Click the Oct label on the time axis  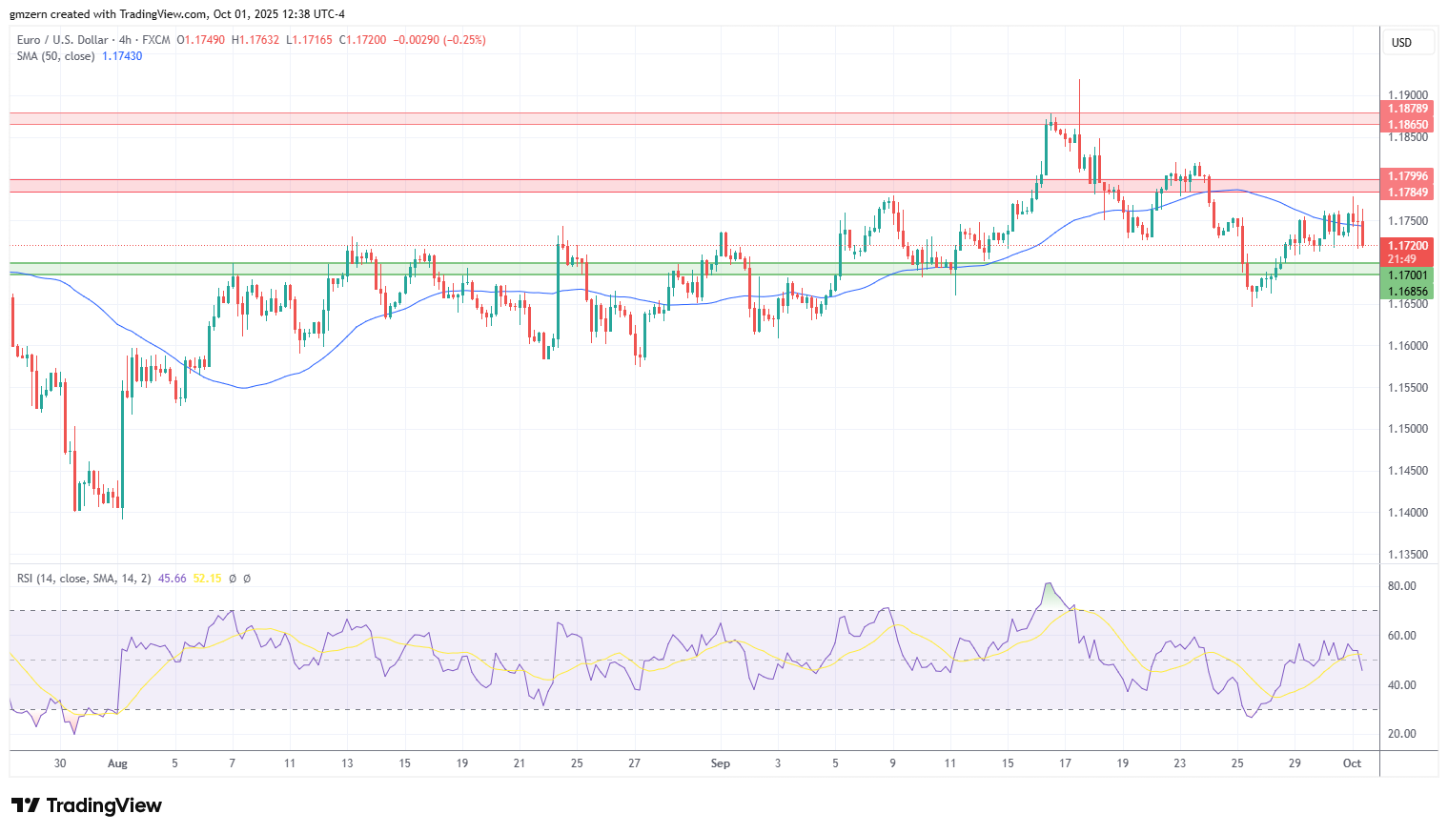coord(1353,763)
